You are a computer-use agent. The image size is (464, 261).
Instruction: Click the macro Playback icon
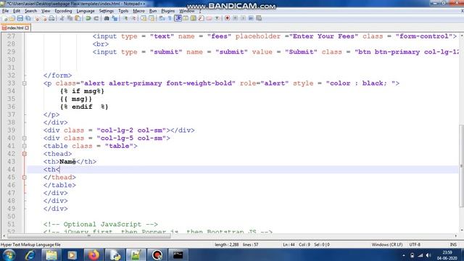(x=244, y=18)
